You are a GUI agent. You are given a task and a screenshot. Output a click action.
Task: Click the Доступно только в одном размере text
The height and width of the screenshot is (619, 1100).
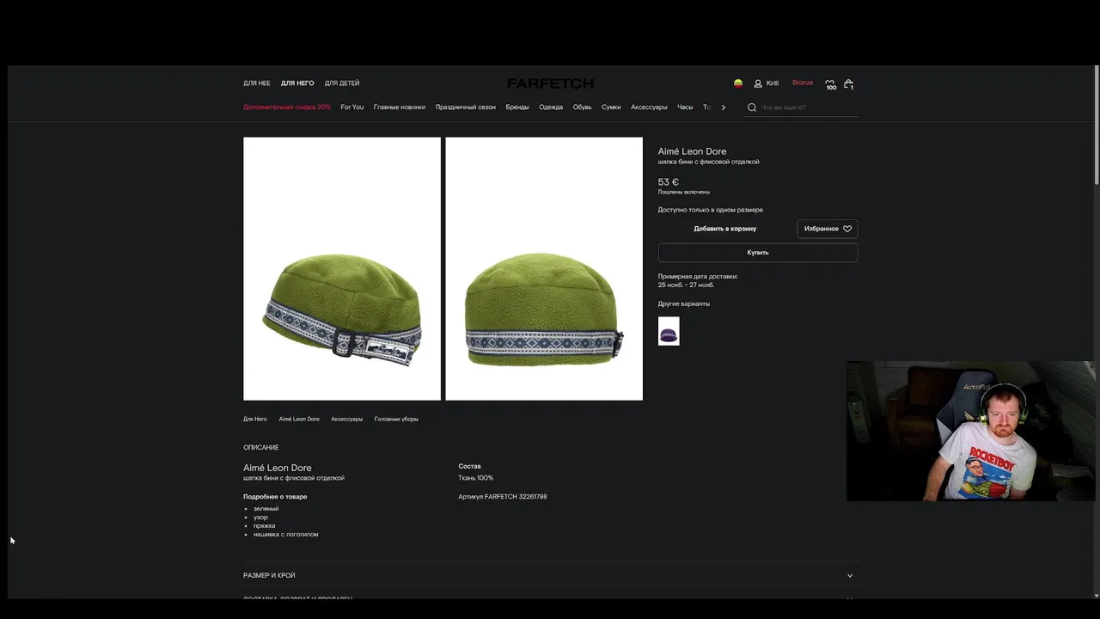pos(711,210)
